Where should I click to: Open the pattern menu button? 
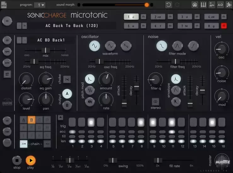(7, 121)
